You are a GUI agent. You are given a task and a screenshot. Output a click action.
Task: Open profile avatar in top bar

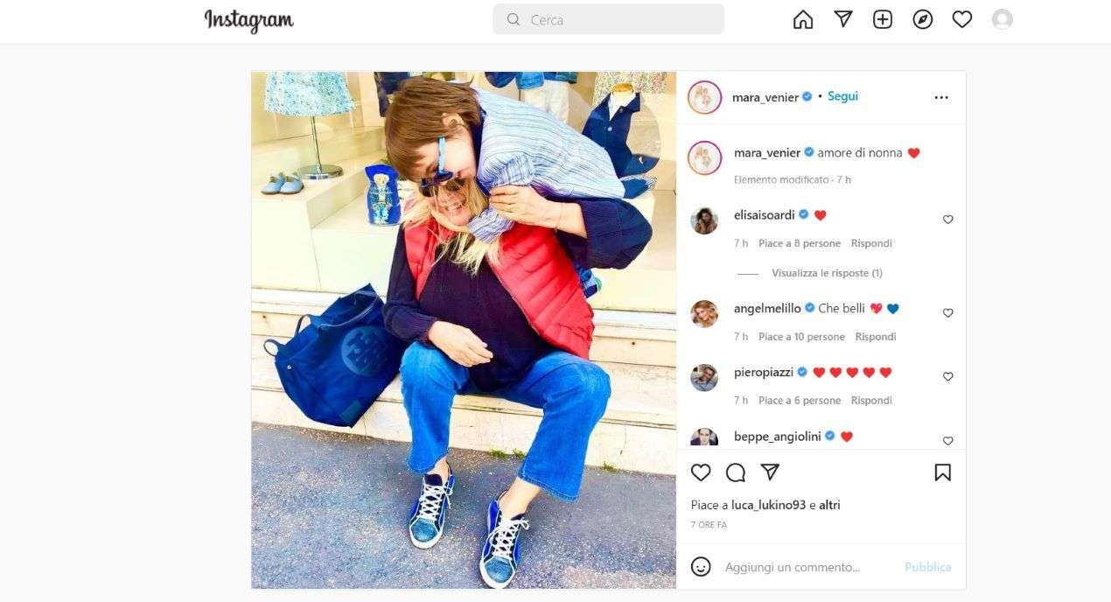click(1003, 19)
